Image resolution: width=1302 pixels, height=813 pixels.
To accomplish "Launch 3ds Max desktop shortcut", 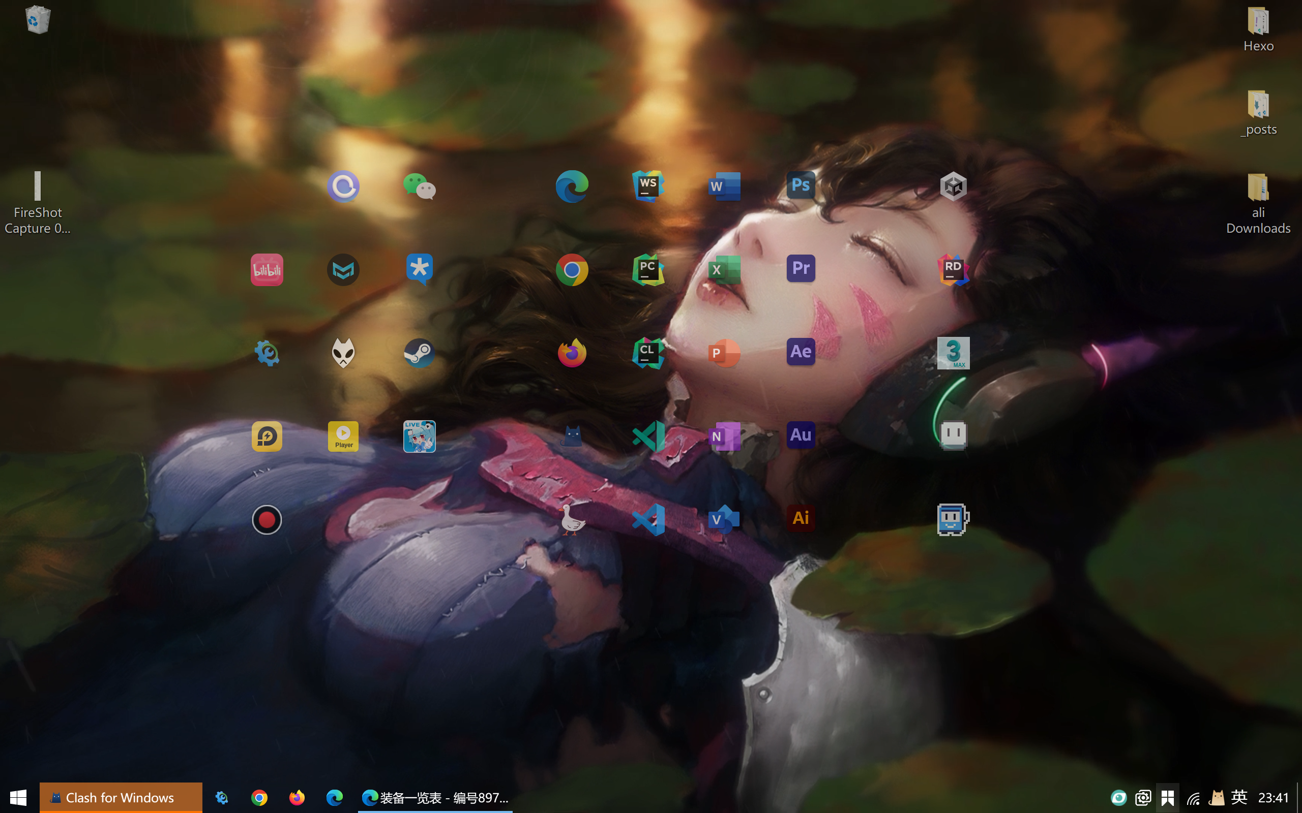I will coord(954,353).
